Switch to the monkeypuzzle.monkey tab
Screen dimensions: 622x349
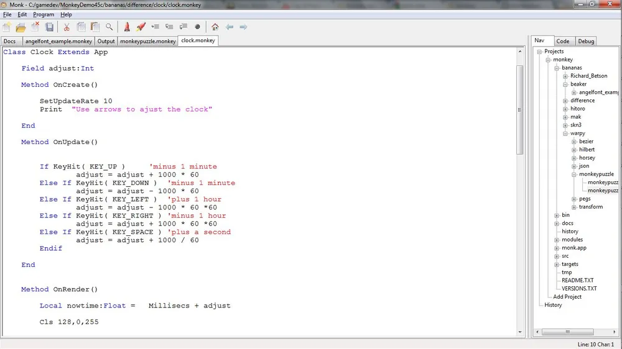148,42
